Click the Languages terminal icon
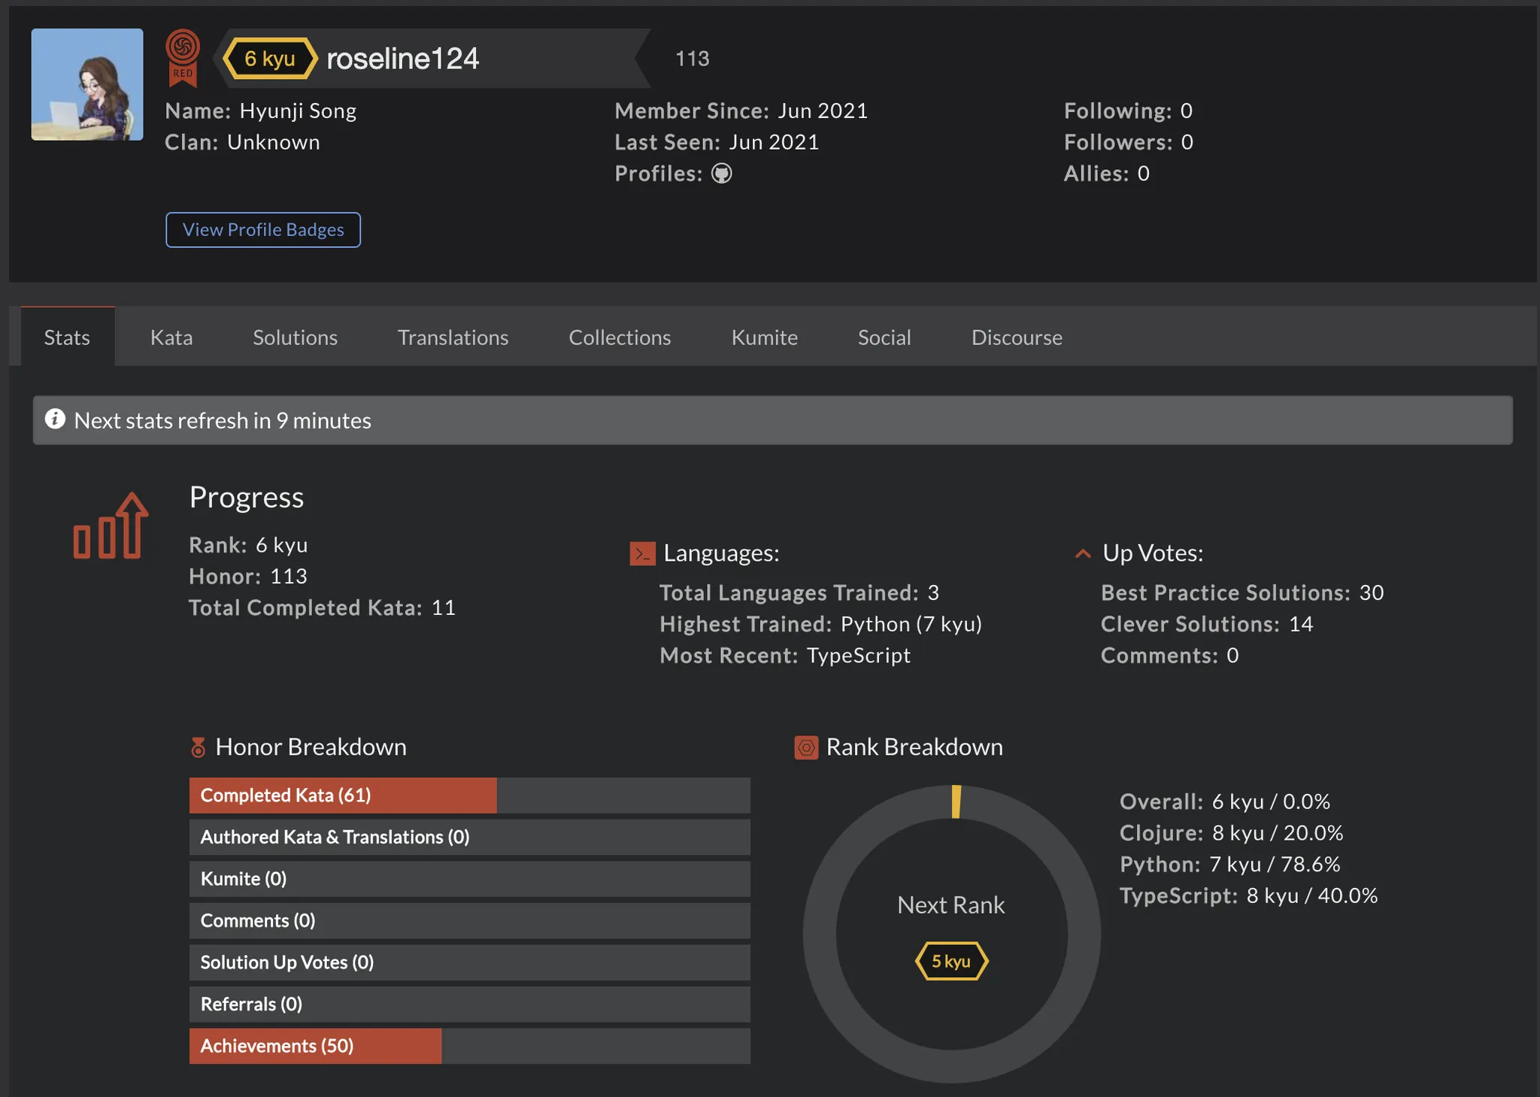The width and height of the screenshot is (1540, 1097). pyautogui.click(x=642, y=553)
